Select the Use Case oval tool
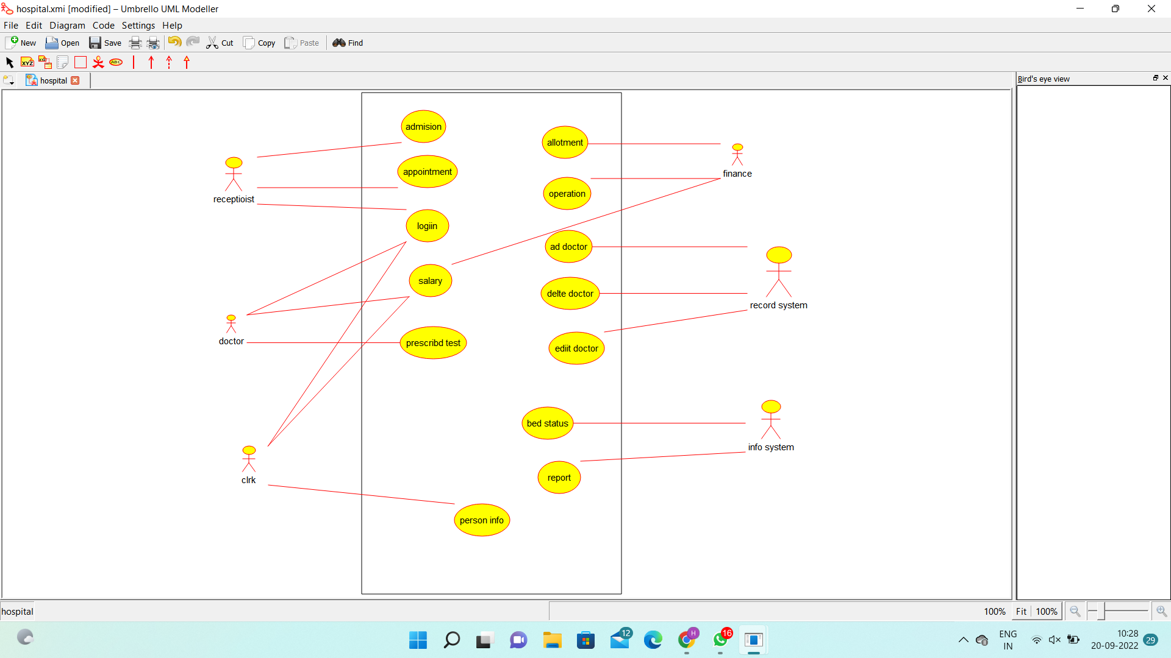Viewport: 1171px width, 658px height. point(116,62)
